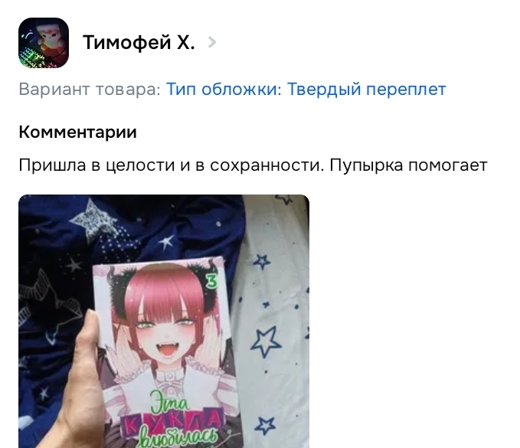This screenshot has width=520, height=448.
Task: Click the green volume number 3 on the cover
Action: 211,281
